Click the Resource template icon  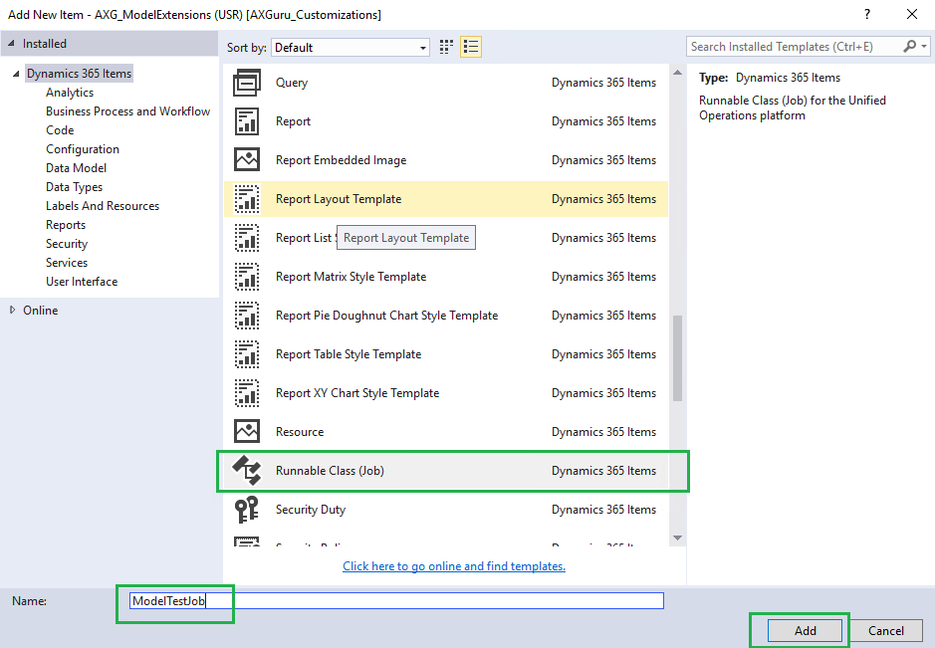246,431
